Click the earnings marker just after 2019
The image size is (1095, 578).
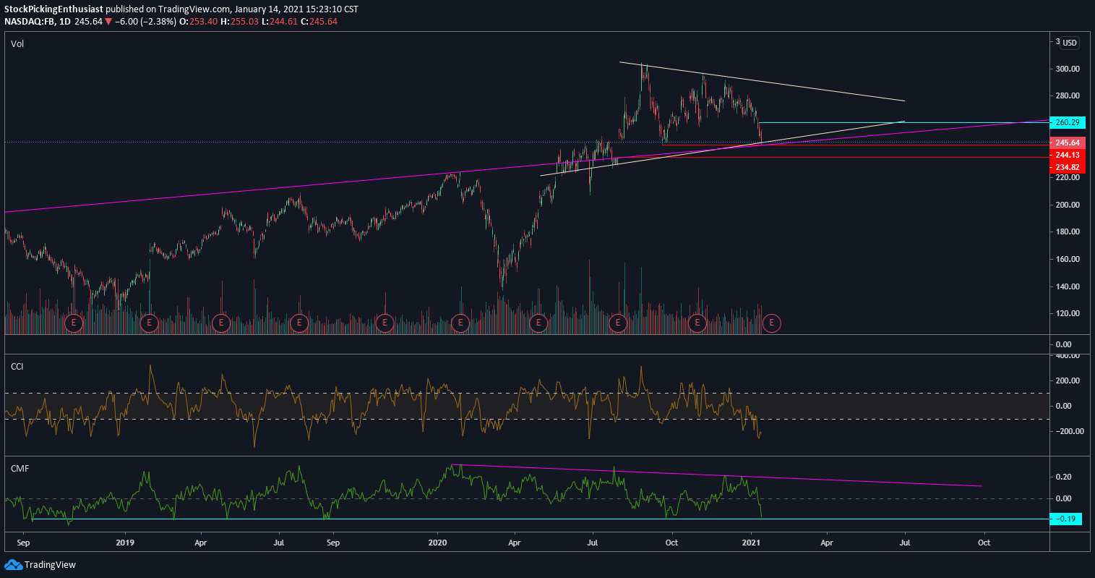pos(148,323)
